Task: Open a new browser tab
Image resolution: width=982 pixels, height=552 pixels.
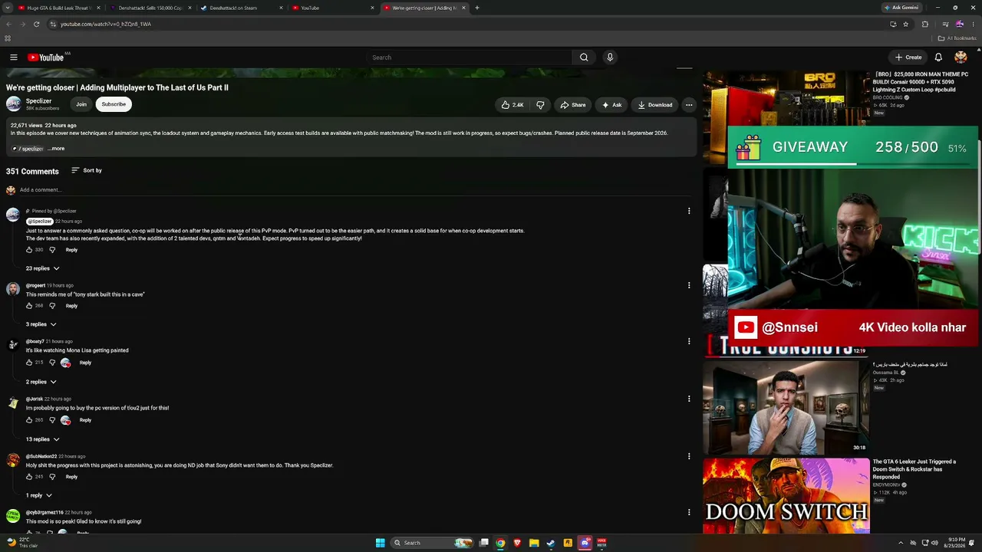Action: (x=477, y=8)
